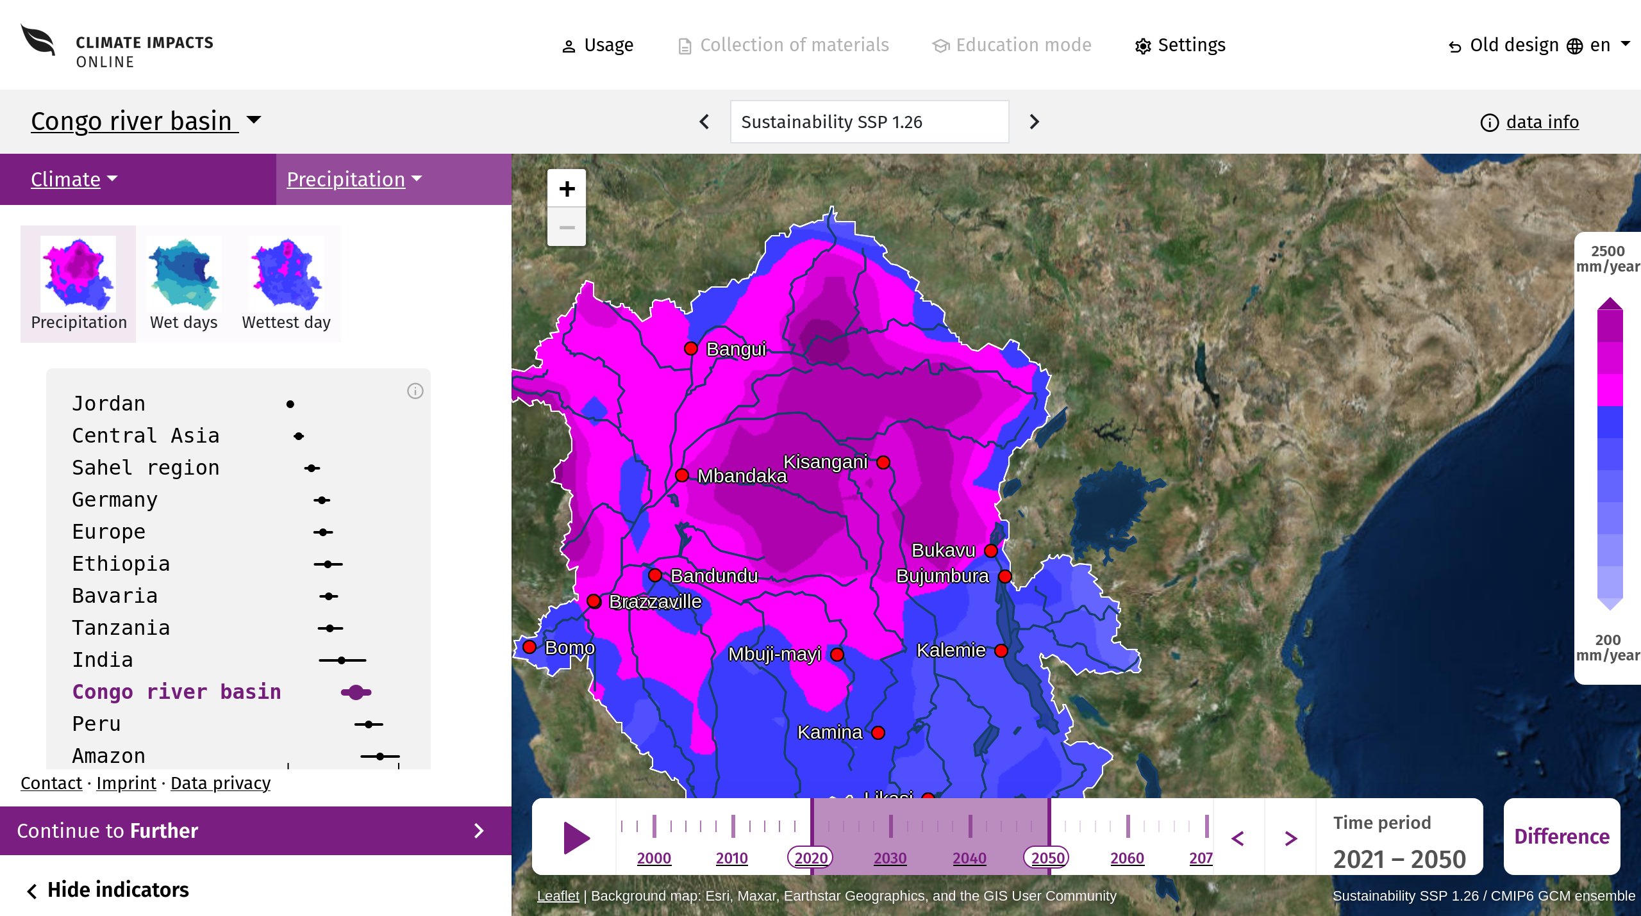This screenshot has height=916, width=1641.
Task: Open the Congo river basin region dropdown
Action: coord(146,121)
